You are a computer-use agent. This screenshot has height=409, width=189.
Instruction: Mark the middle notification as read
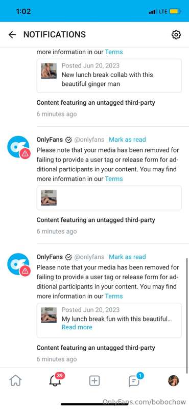(127, 140)
